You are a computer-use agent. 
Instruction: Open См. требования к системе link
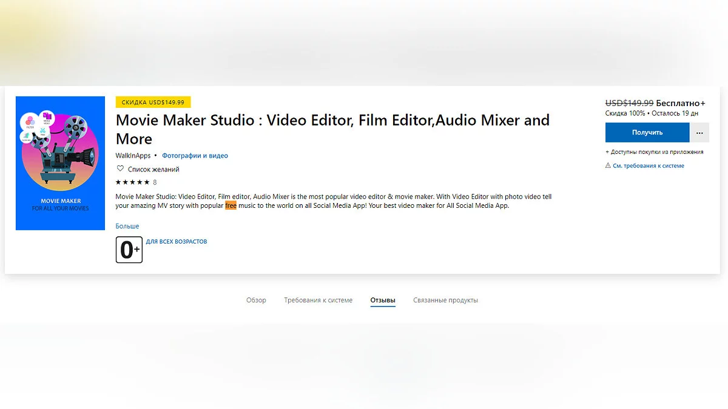(x=648, y=166)
